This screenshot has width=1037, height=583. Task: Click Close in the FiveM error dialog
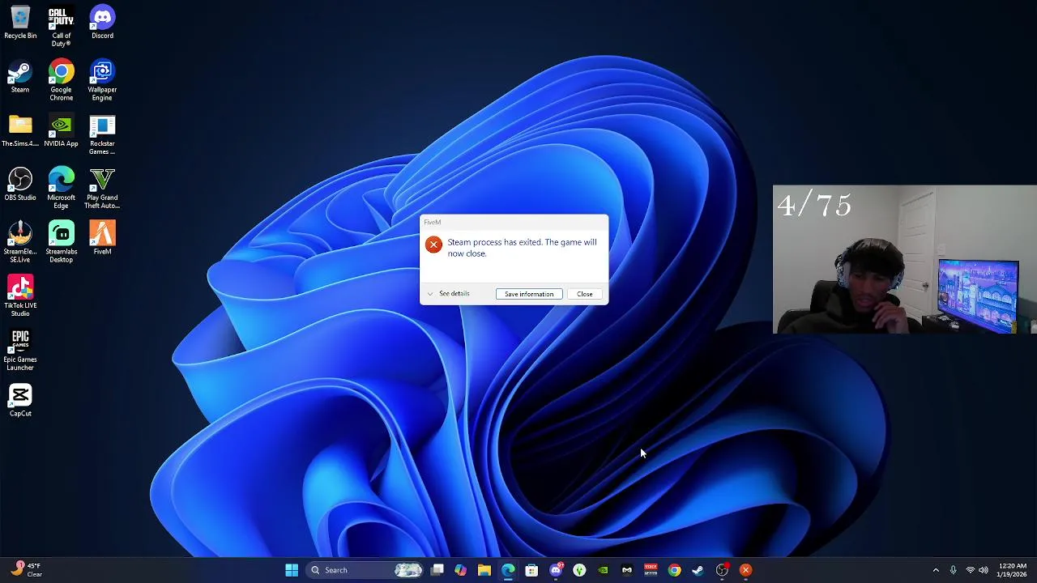[584, 294]
